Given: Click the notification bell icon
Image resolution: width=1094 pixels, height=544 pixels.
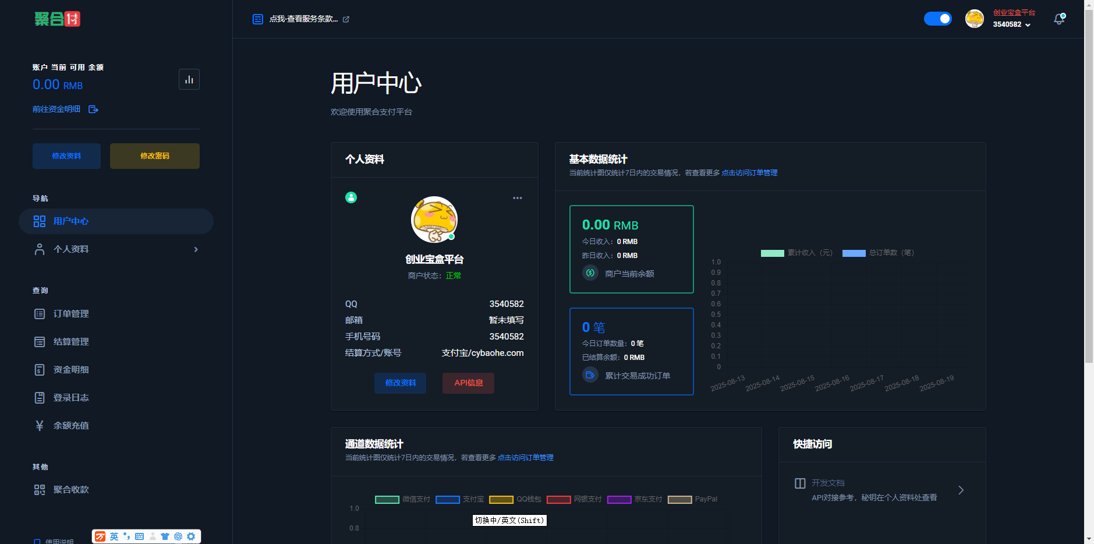Looking at the screenshot, I should pyautogui.click(x=1059, y=19).
